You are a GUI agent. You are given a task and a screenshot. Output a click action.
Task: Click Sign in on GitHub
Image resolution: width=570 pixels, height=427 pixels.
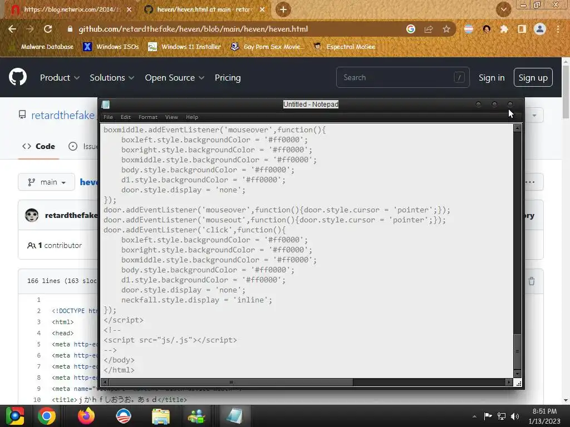(x=492, y=78)
